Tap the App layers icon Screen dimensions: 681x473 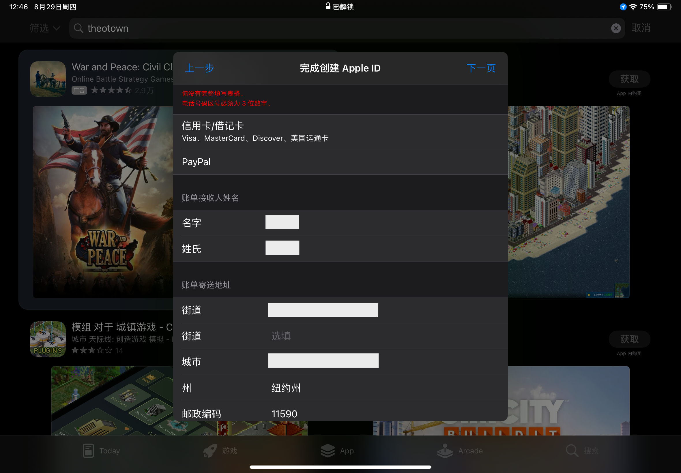(327, 451)
